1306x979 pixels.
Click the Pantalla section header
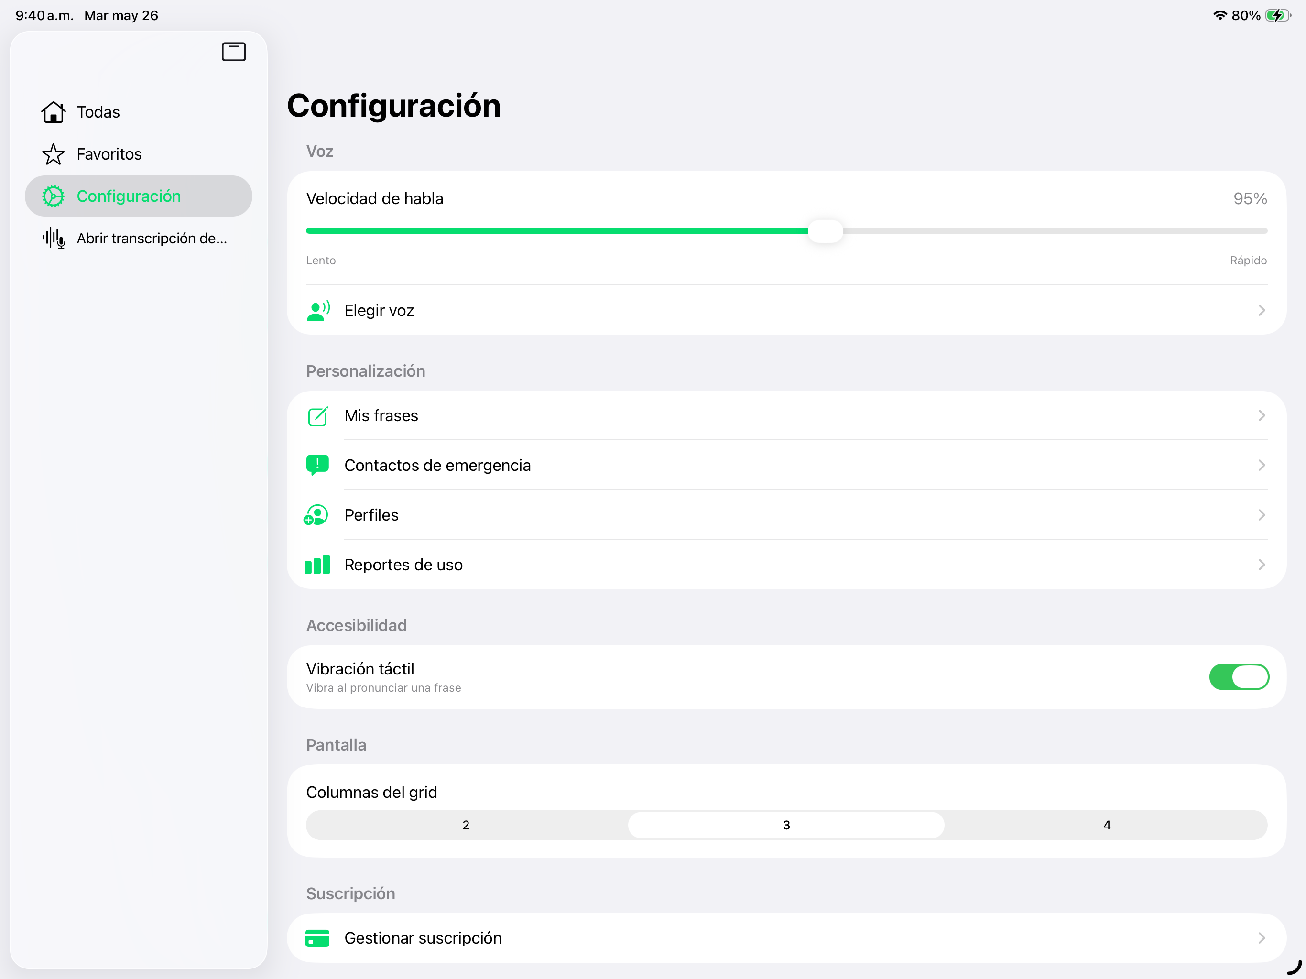(x=336, y=745)
